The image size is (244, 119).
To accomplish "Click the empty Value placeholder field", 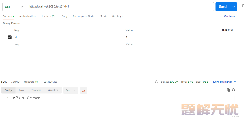I will point(180,44).
